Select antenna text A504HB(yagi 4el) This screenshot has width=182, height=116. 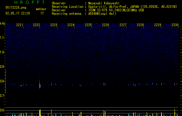pos(102,14)
